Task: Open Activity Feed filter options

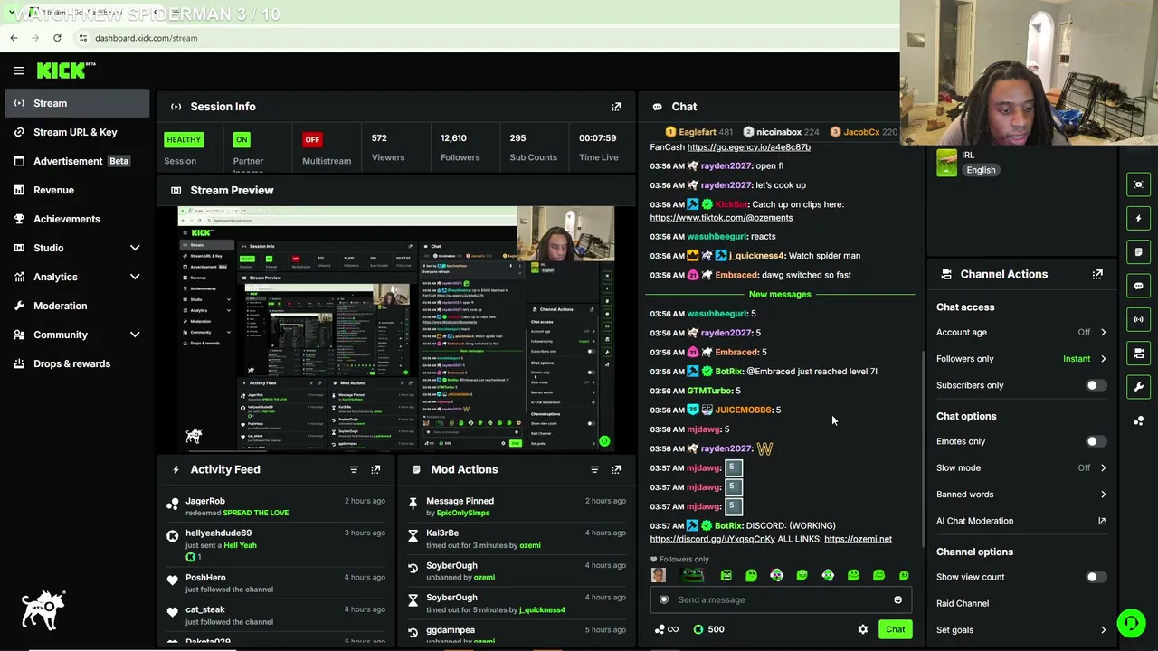Action: tap(354, 469)
